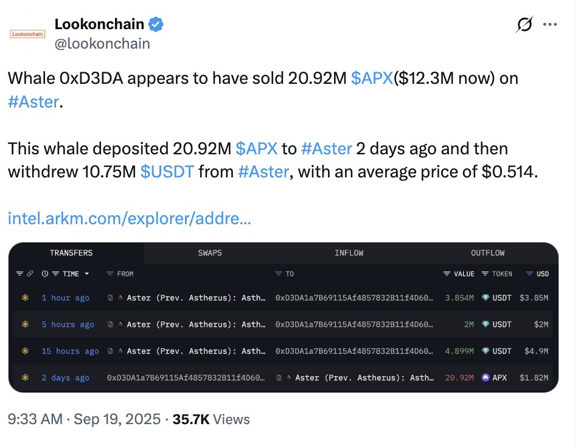Click the @lookonchain handle
The height and width of the screenshot is (446, 578).
pyautogui.click(x=102, y=44)
